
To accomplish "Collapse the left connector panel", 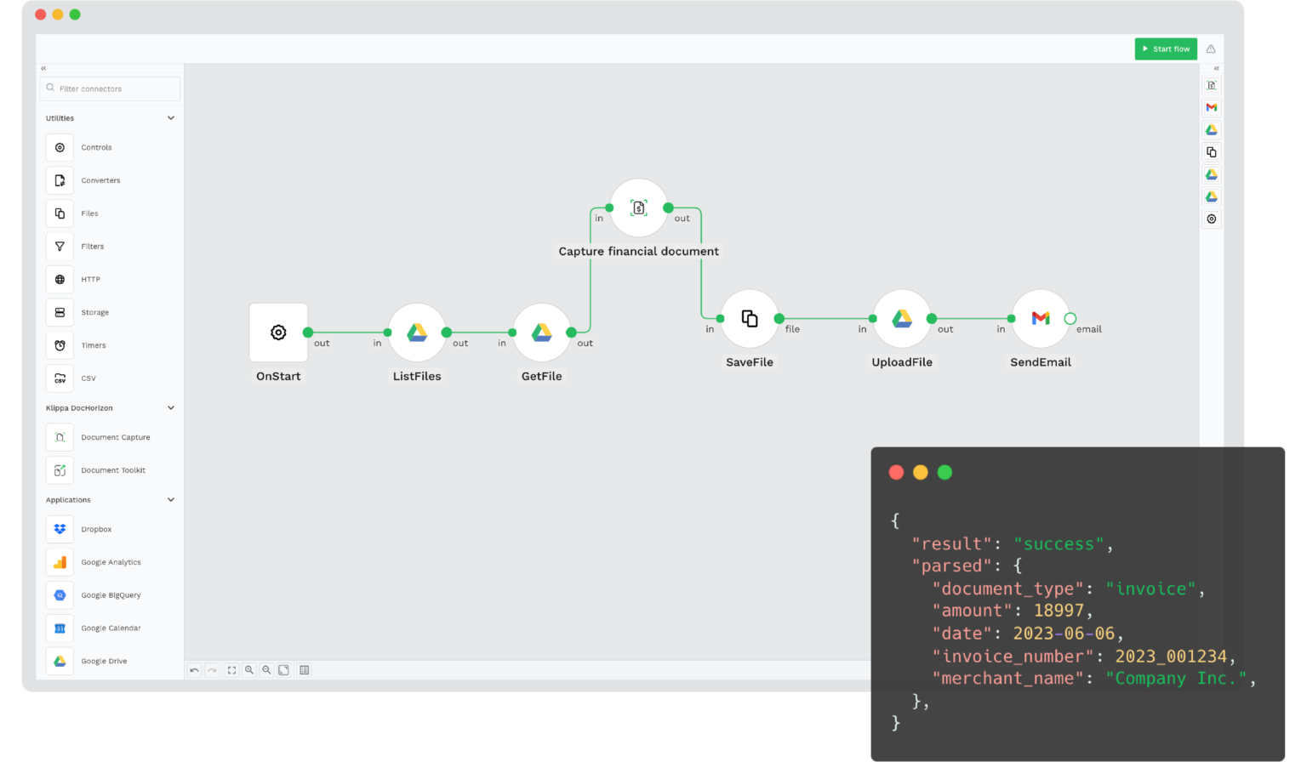I will pos(43,68).
